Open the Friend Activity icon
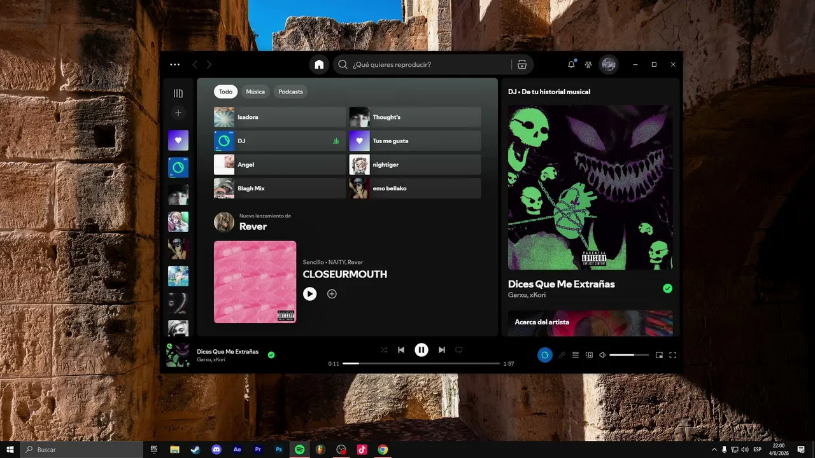This screenshot has width=815, height=458. point(588,64)
